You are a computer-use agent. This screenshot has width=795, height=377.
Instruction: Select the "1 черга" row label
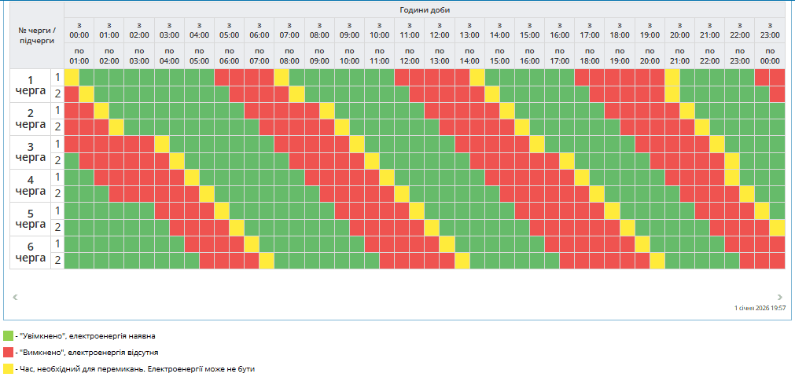pyautogui.click(x=31, y=85)
